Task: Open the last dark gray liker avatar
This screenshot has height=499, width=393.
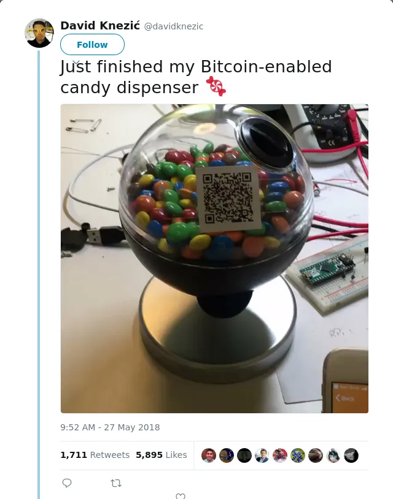Action: pyautogui.click(x=351, y=455)
